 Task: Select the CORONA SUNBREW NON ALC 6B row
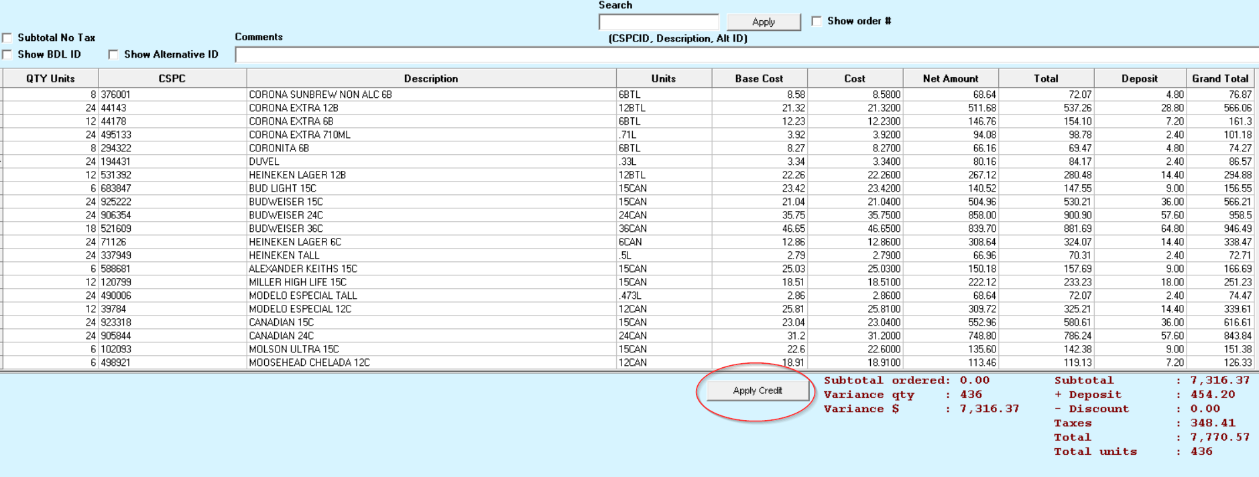click(x=628, y=94)
